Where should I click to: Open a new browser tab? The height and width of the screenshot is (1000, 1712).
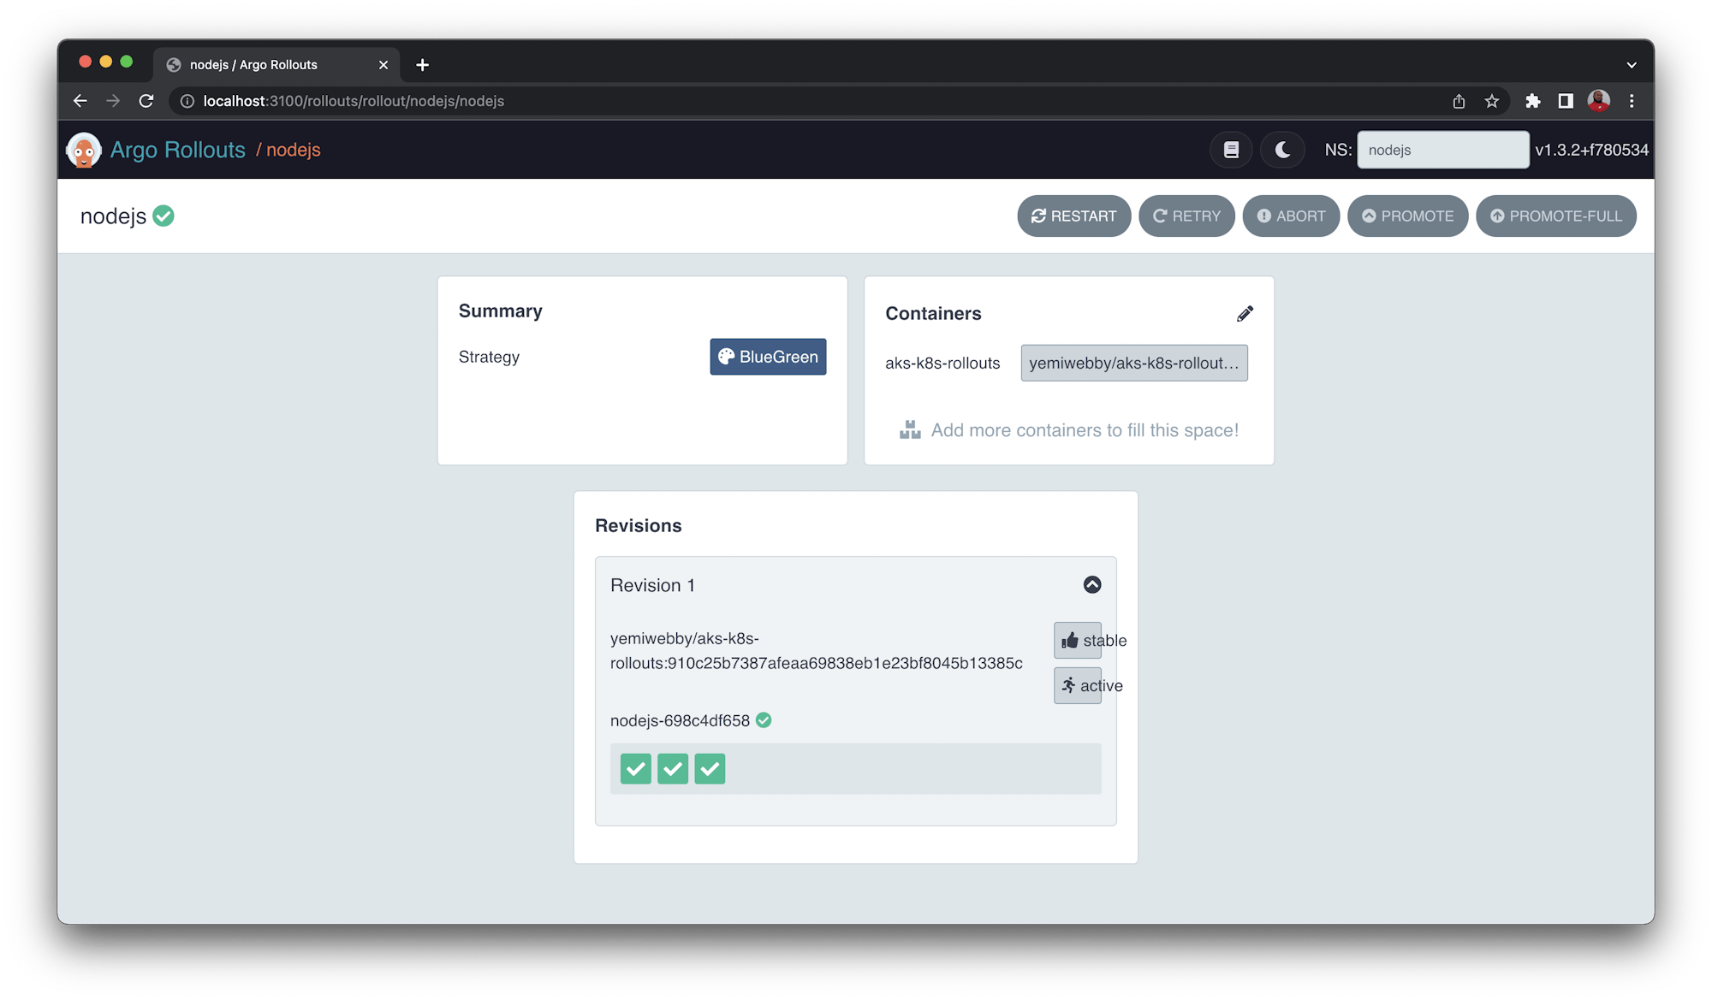pos(422,65)
